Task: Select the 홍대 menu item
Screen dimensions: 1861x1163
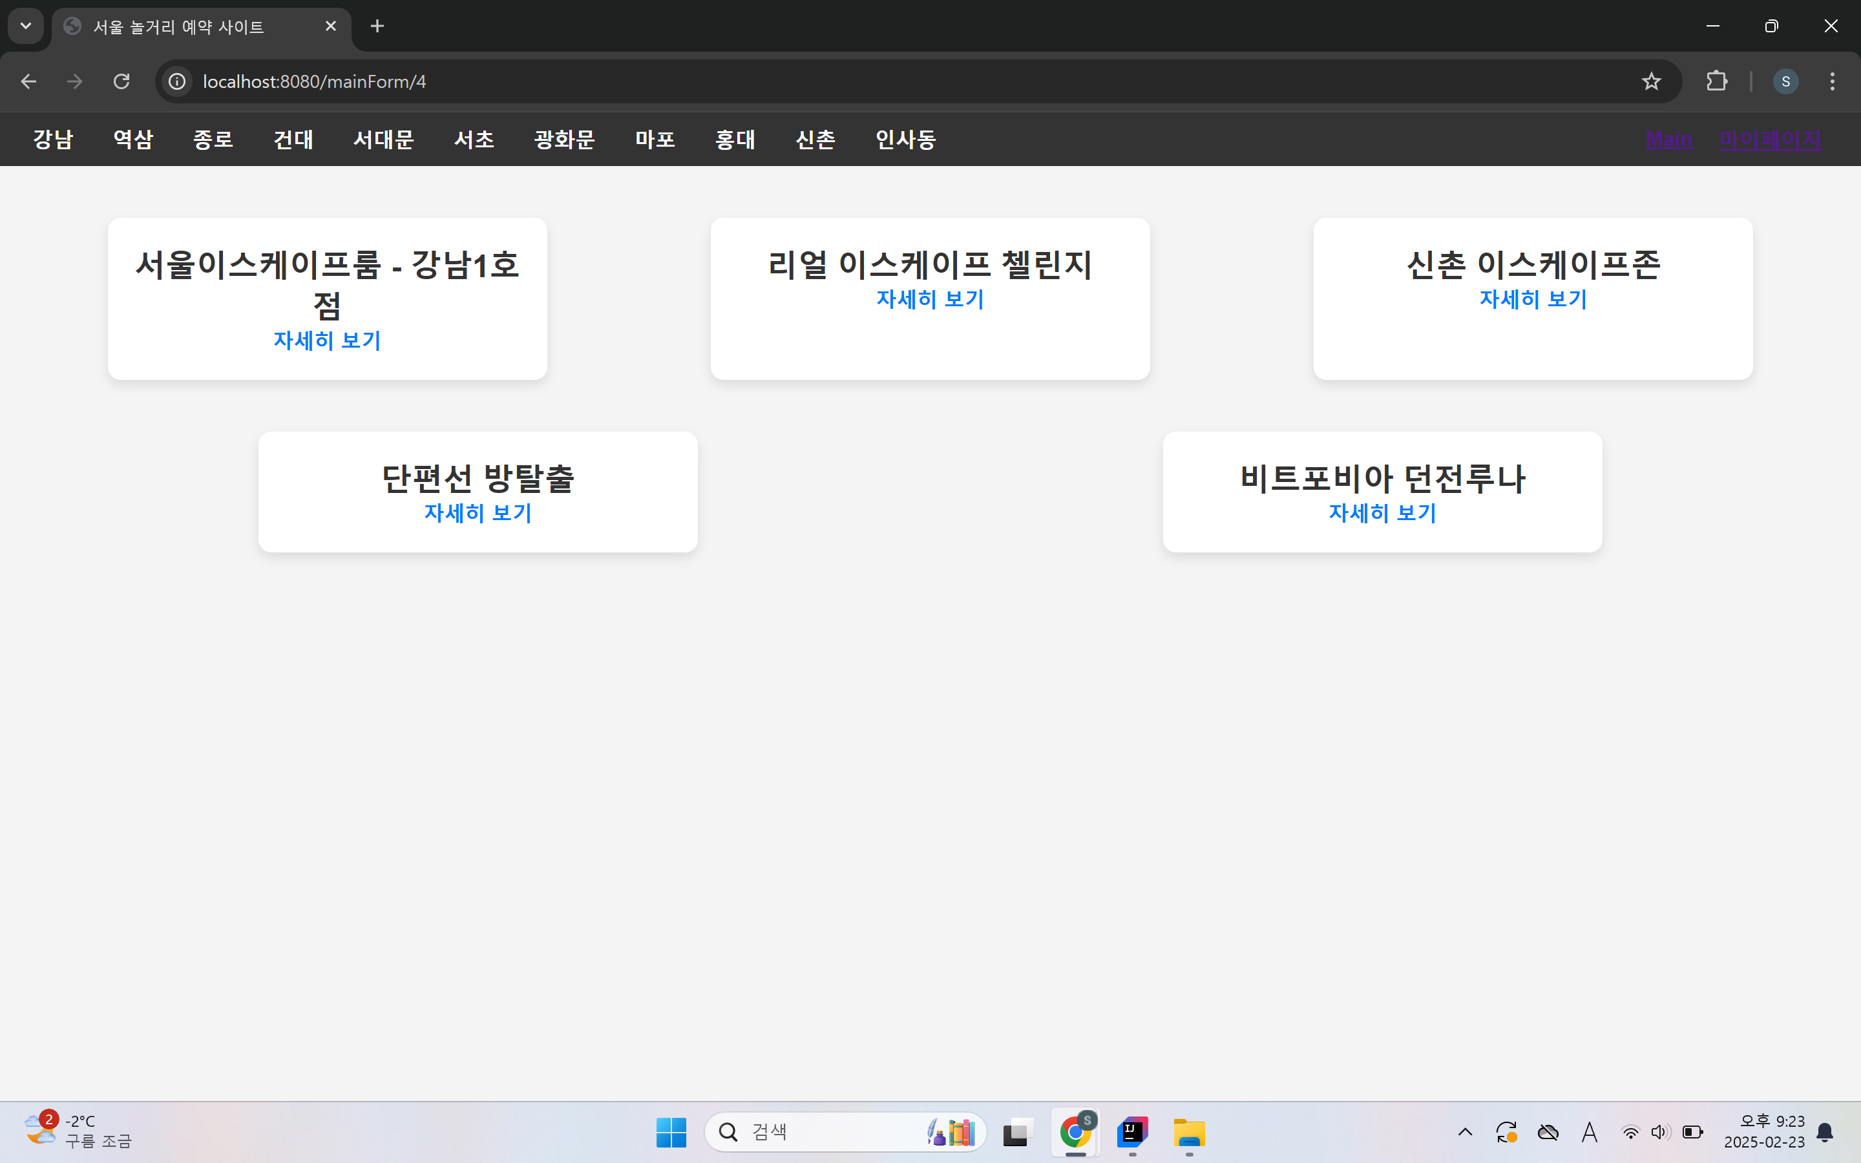Action: point(735,139)
